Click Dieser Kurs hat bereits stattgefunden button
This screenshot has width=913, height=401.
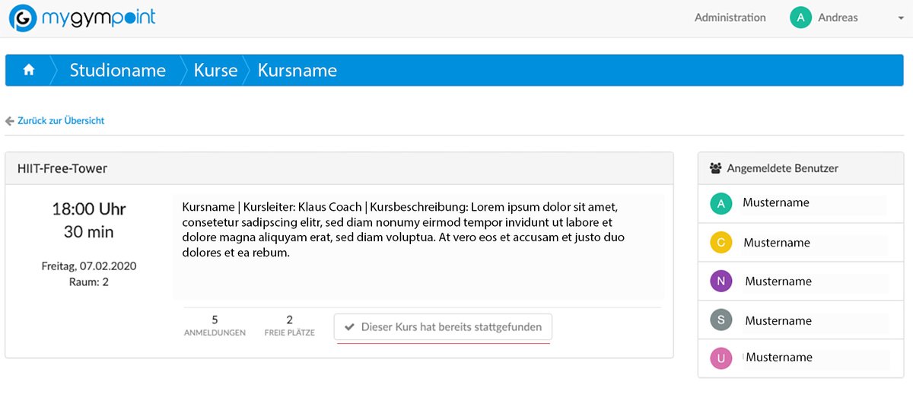point(443,327)
